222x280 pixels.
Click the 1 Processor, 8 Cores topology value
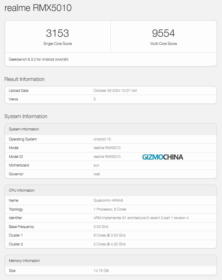click(x=110, y=209)
